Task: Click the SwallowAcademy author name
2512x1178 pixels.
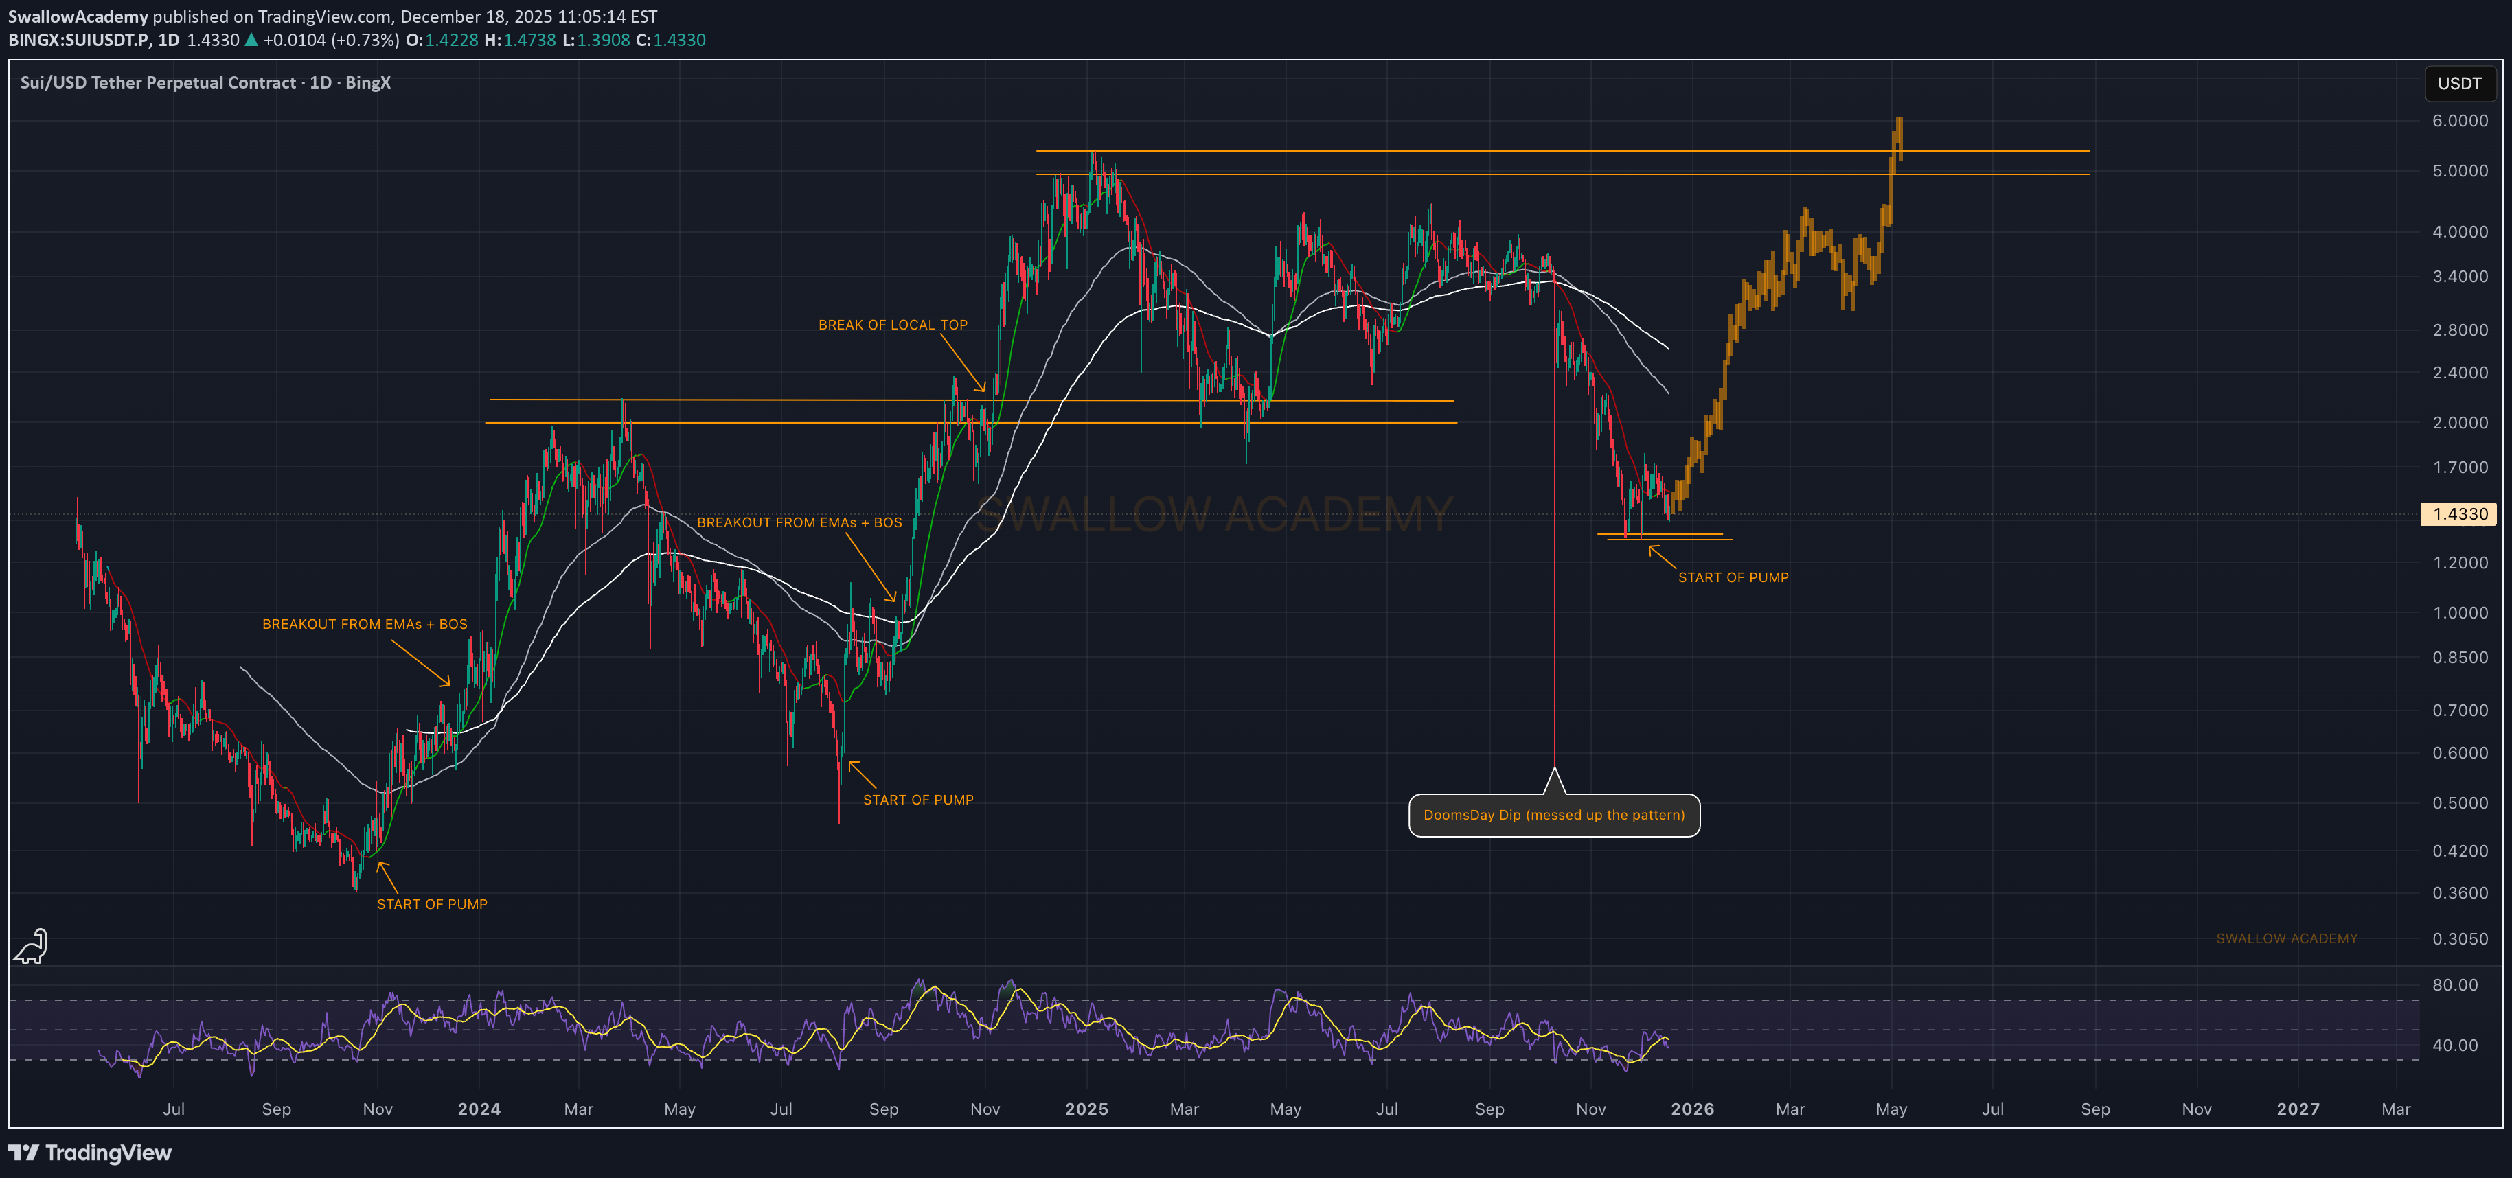Action: (78, 16)
